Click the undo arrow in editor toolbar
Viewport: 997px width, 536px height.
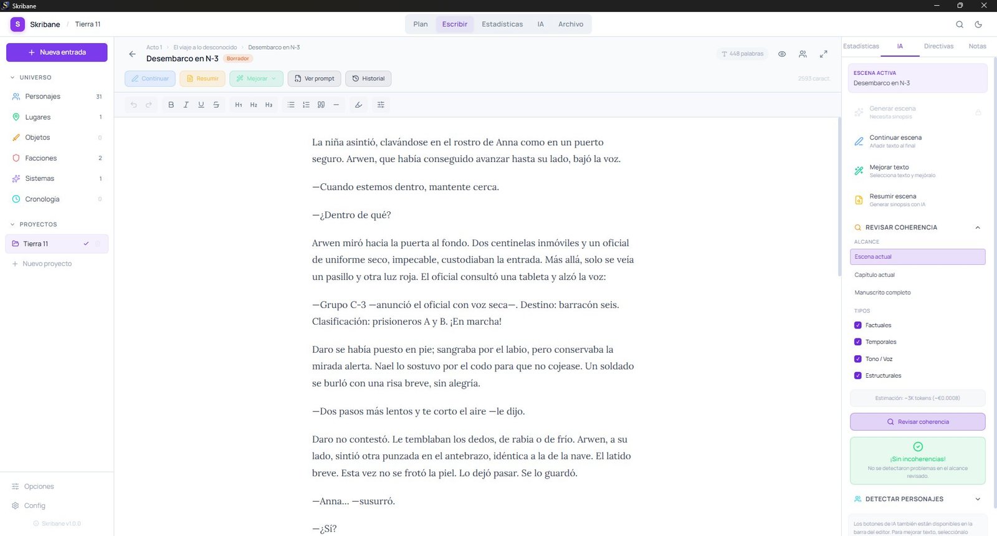point(133,105)
